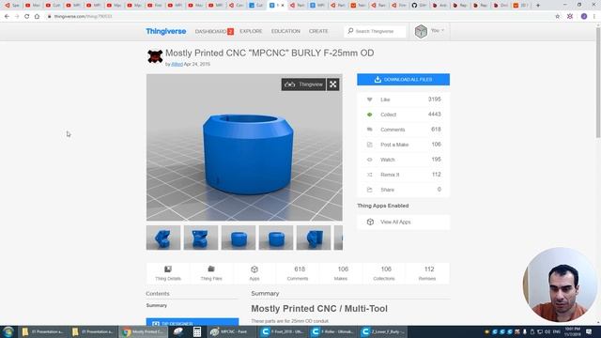Click the Post a Make icon
601x338 pixels.
tap(369, 145)
